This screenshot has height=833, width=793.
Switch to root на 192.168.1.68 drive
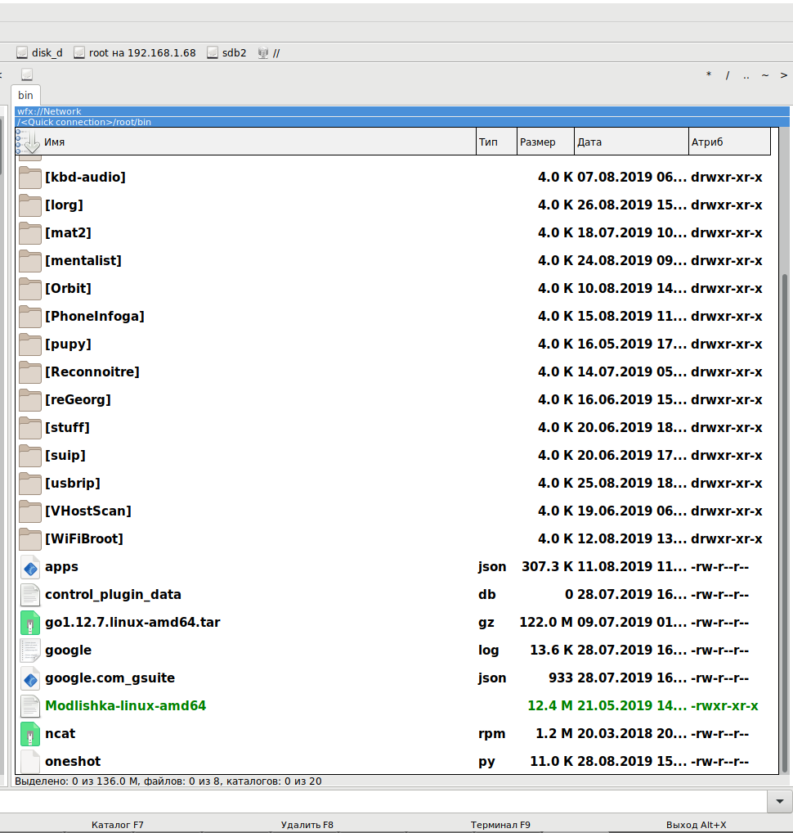[135, 52]
